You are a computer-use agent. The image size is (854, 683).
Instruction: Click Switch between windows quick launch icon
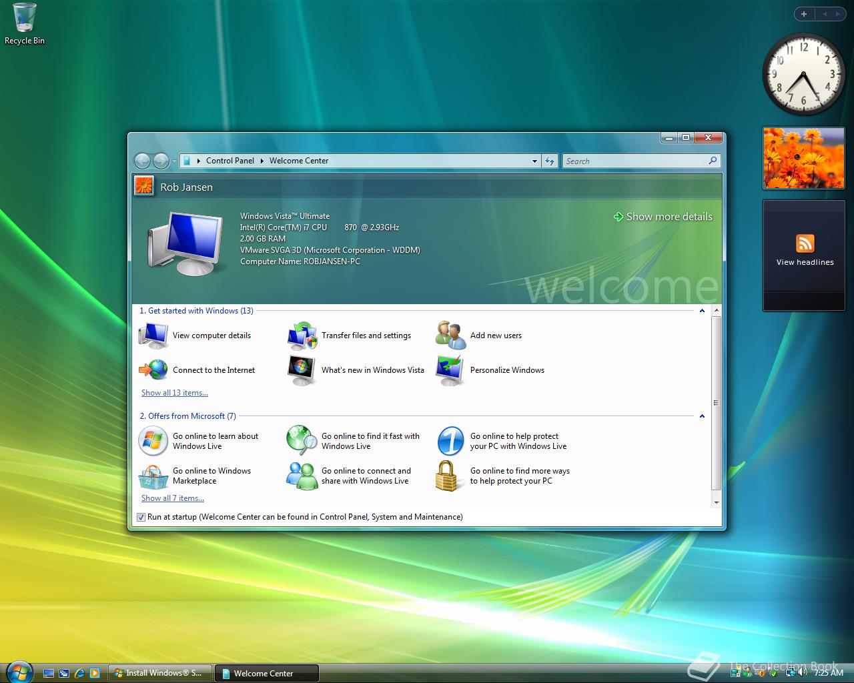click(64, 673)
